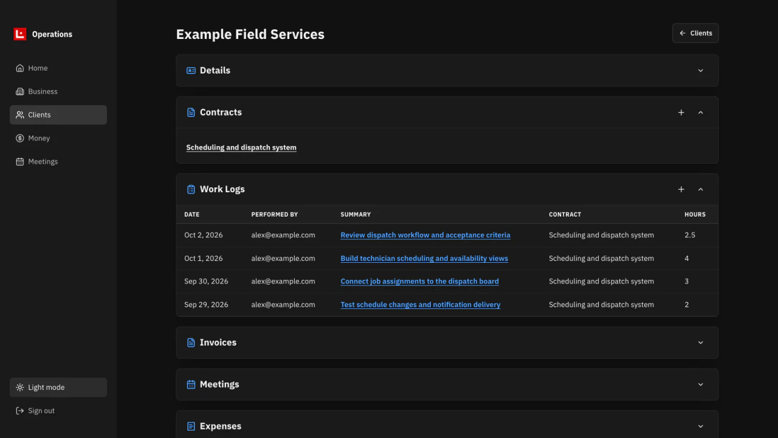The width and height of the screenshot is (778, 438).
Task: Click the Contract column header
Action: click(565, 215)
